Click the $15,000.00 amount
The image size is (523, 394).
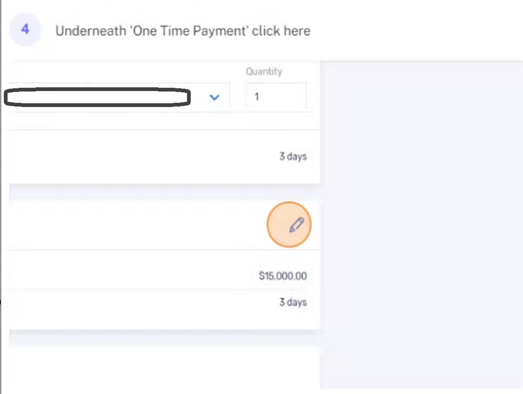point(283,276)
